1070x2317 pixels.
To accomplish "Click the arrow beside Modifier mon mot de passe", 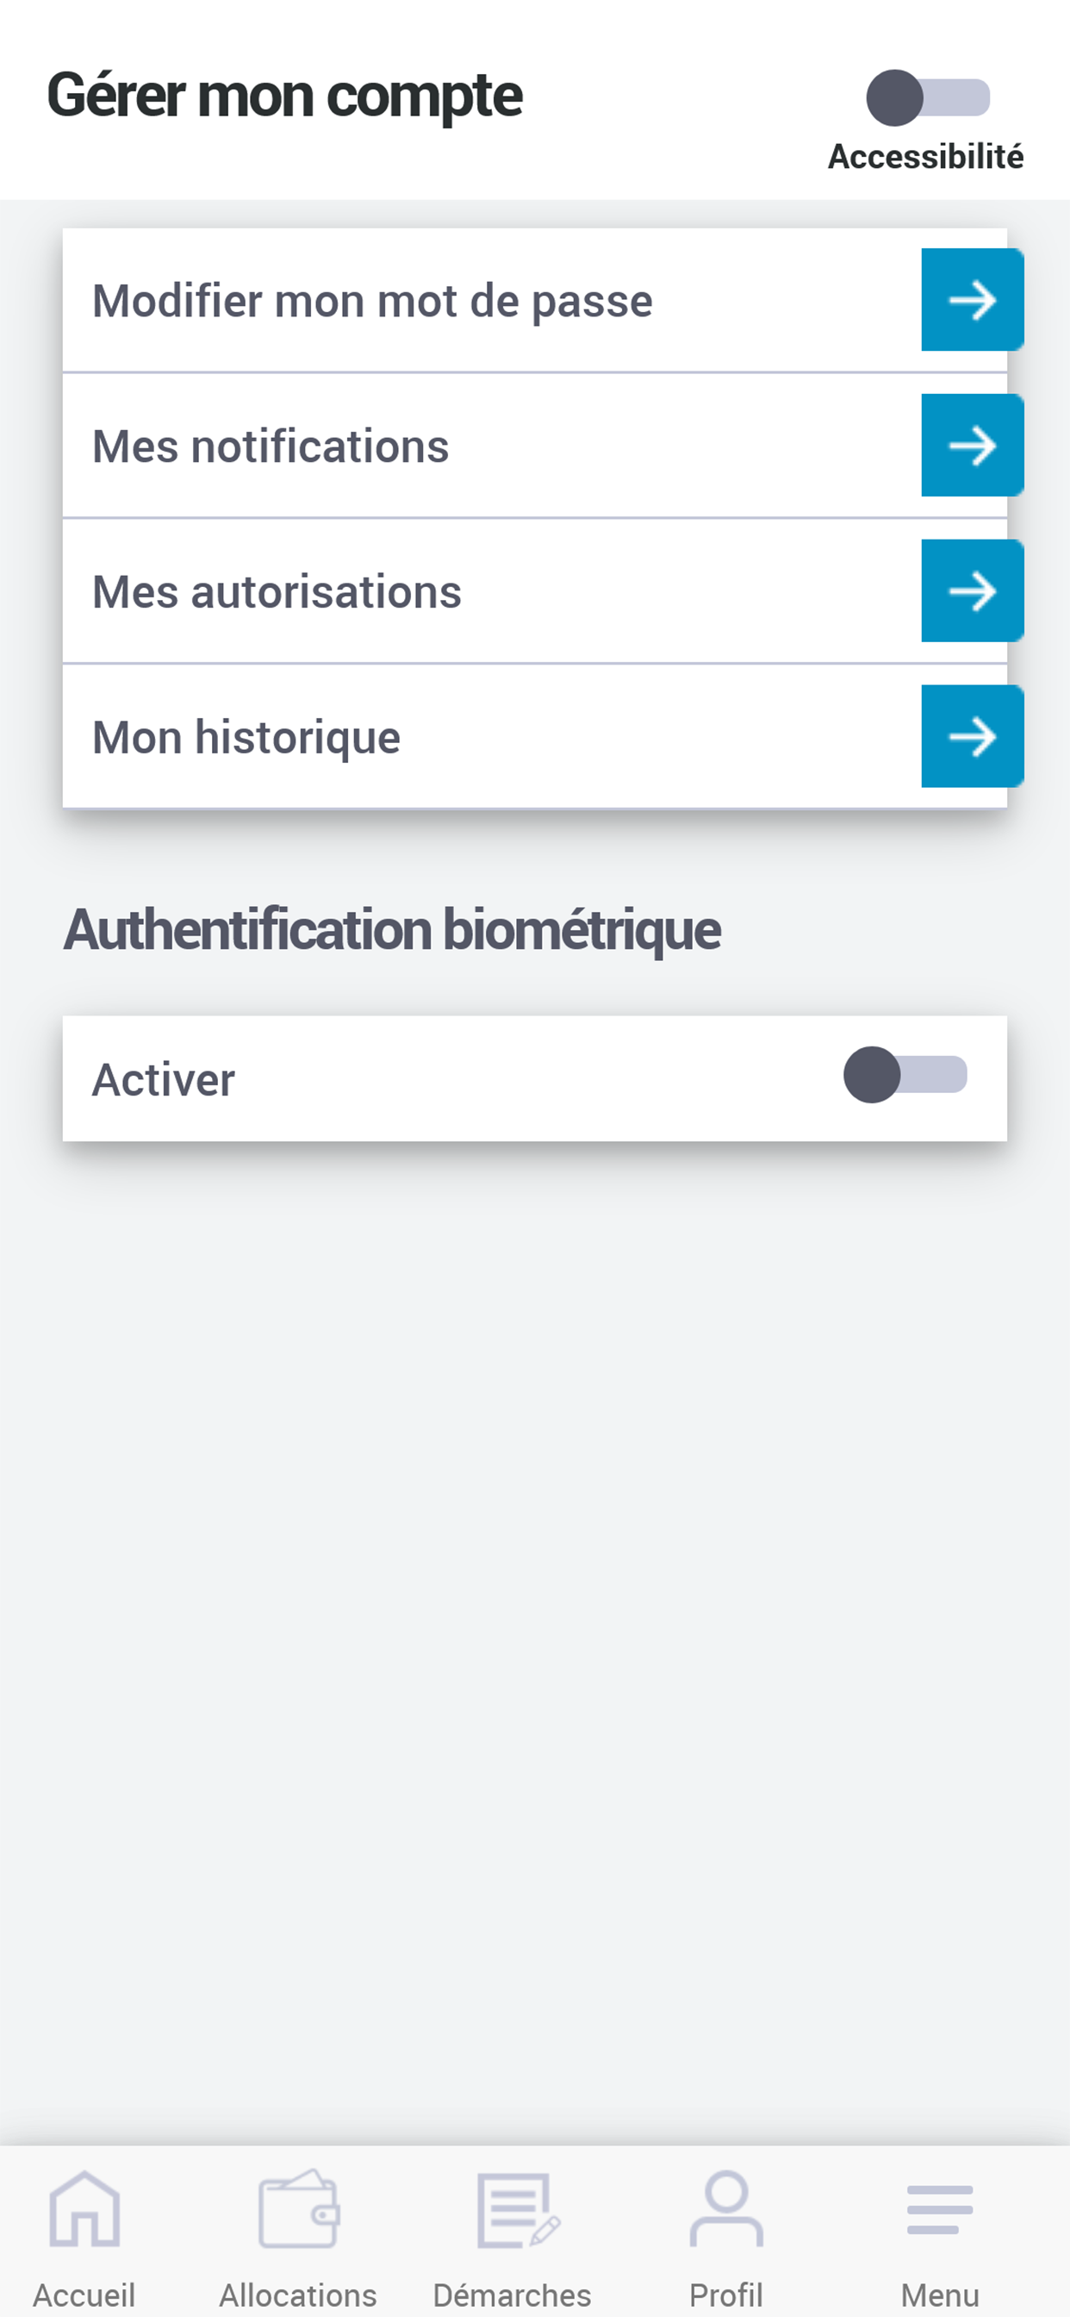I will 972,299.
